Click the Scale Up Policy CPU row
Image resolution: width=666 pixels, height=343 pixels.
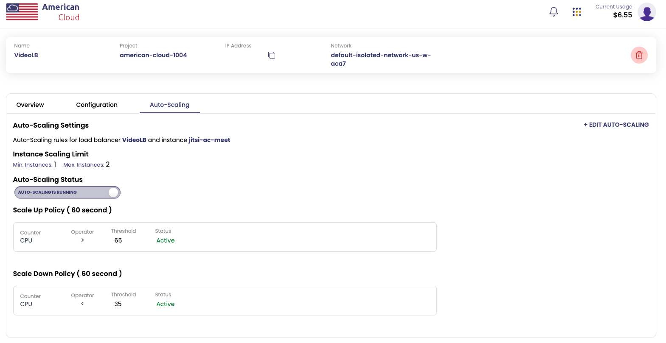point(225,237)
